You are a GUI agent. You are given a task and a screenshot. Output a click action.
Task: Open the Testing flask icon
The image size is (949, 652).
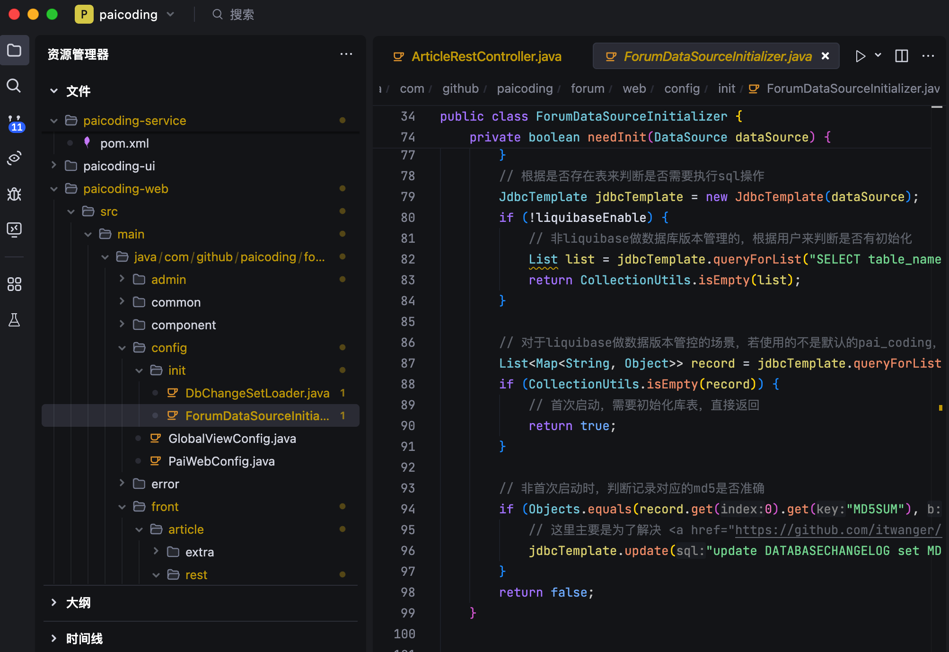click(14, 320)
